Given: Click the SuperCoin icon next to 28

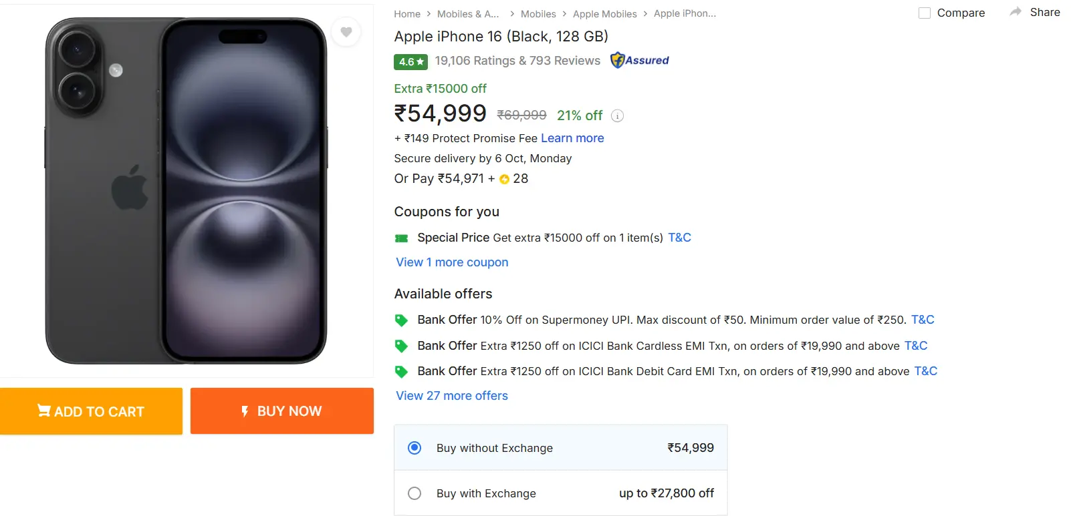Looking at the screenshot, I should 505,179.
